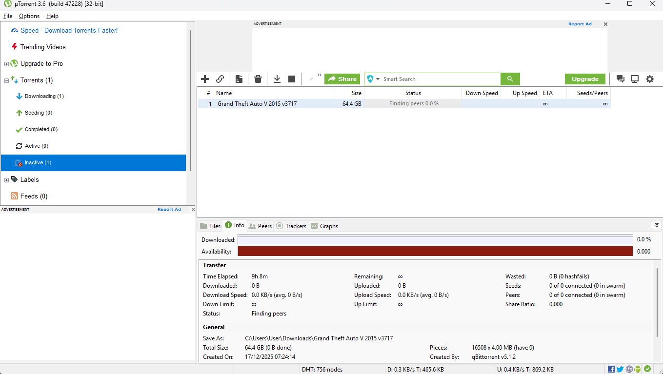The height and width of the screenshot is (374, 663).
Task: Click the Remove Torrent trash icon
Action: click(x=258, y=79)
